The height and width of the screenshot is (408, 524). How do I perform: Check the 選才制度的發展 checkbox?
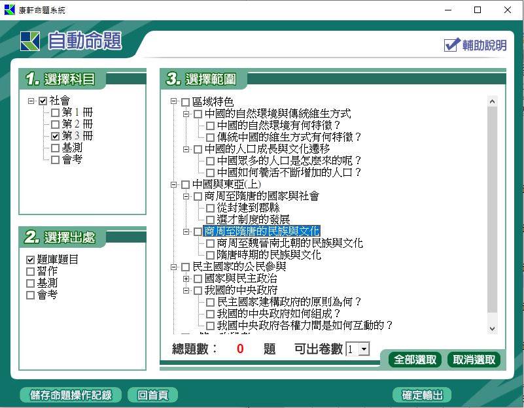pos(210,220)
